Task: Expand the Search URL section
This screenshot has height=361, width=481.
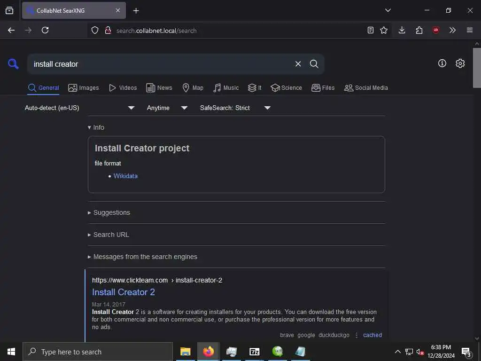Action: click(x=109, y=235)
